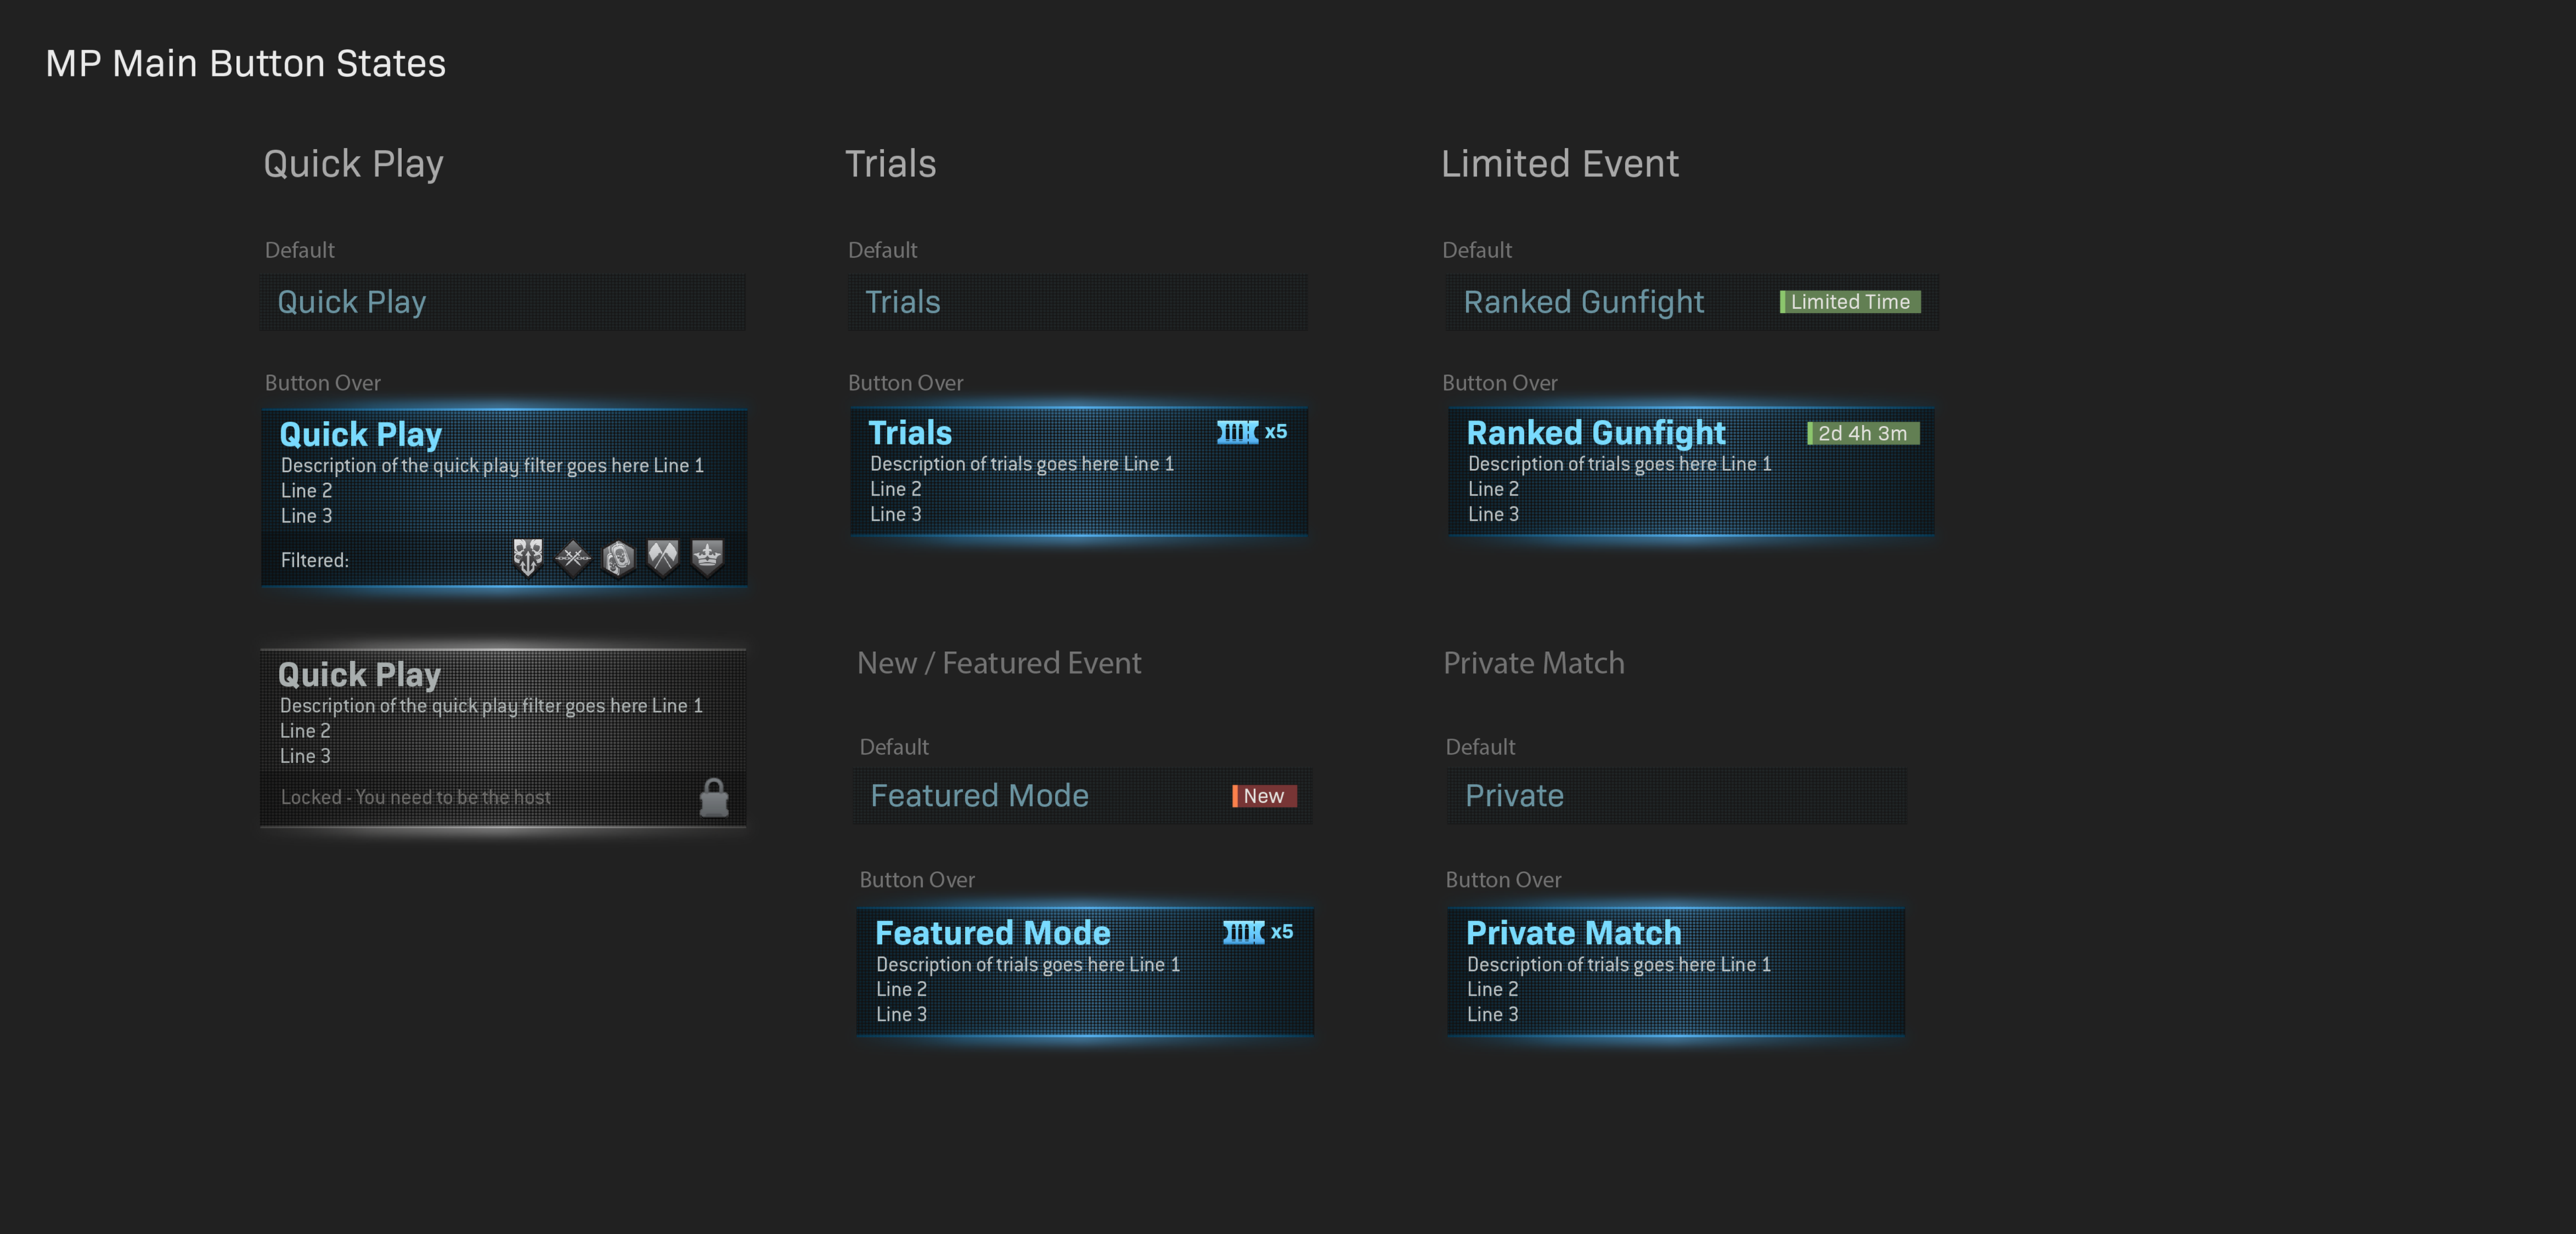
Task: Click the crossed flags filter icon
Action: pyautogui.click(x=662, y=557)
